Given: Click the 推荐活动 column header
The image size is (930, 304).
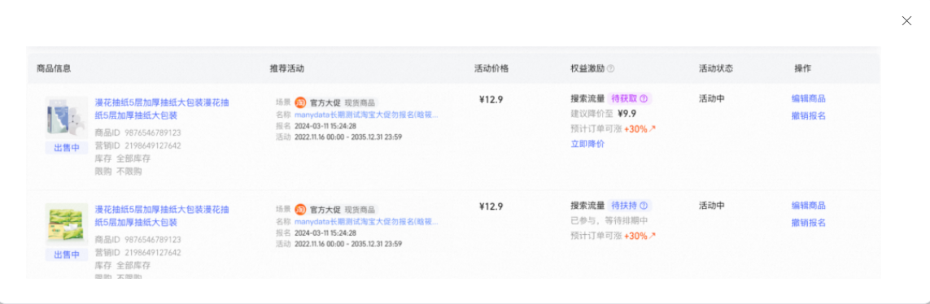Looking at the screenshot, I should tap(287, 68).
